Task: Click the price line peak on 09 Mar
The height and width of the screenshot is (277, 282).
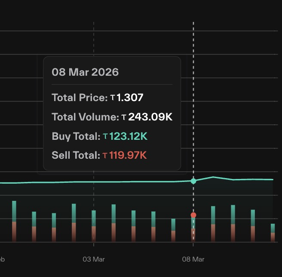Action: pyautogui.click(x=213, y=177)
